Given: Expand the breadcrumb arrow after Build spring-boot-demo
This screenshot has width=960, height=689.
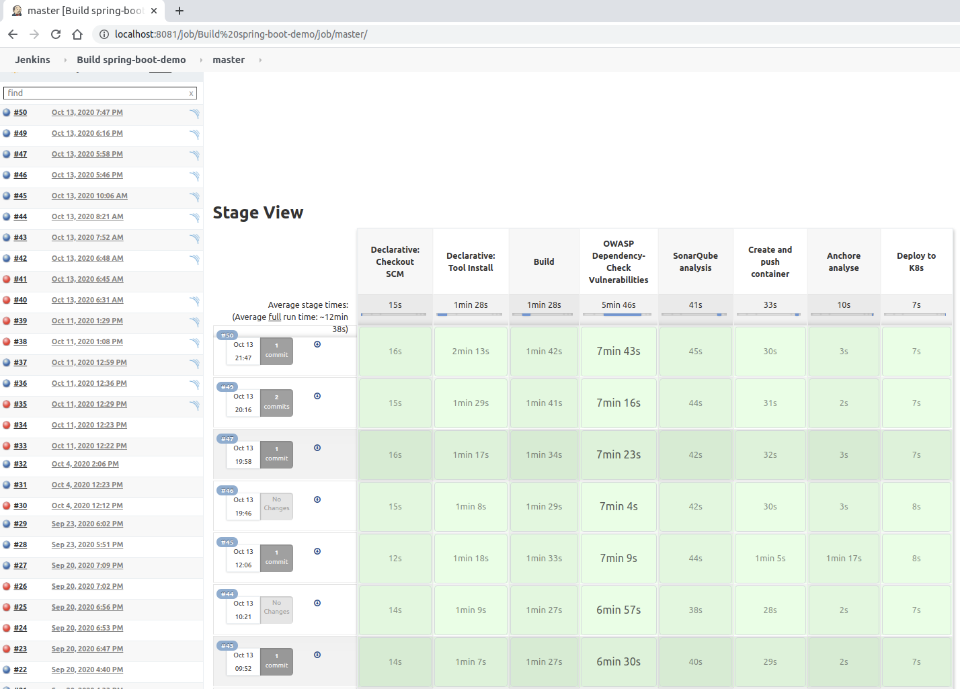Looking at the screenshot, I should click(201, 60).
